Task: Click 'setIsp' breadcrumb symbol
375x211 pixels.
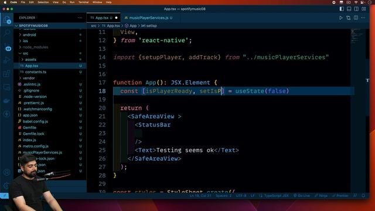Action: [x=149, y=26]
